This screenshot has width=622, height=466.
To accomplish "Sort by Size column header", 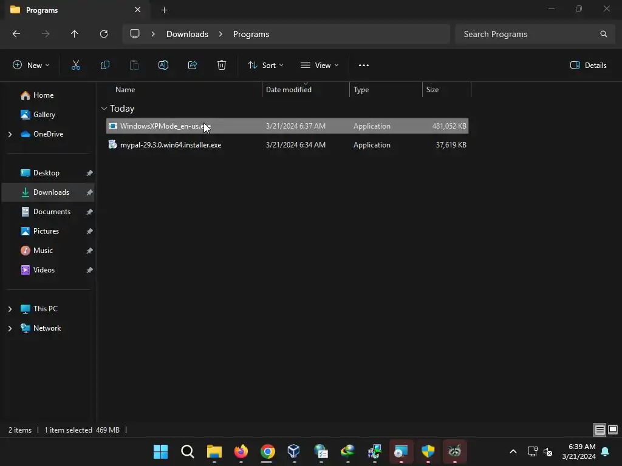I will tap(446, 90).
